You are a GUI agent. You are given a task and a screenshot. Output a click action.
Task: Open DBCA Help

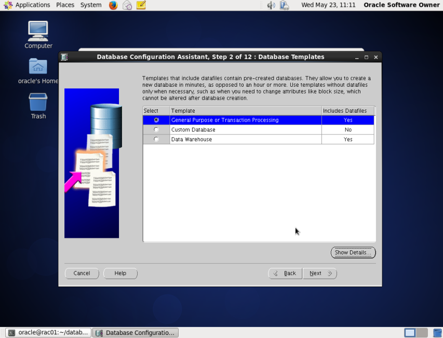click(120, 273)
